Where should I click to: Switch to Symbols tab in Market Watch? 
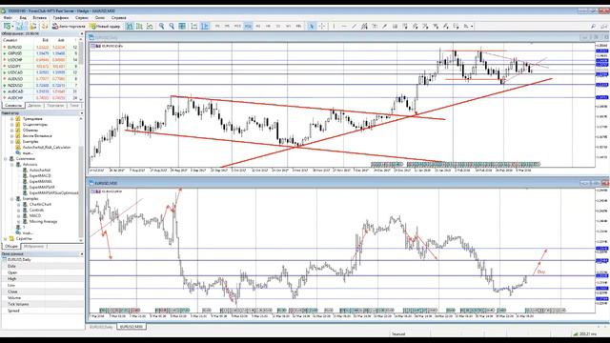tap(13, 106)
